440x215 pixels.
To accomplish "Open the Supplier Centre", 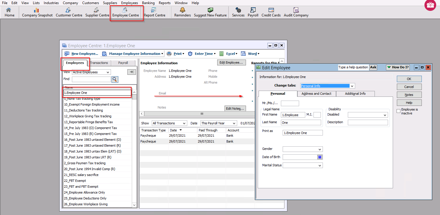I will tap(97, 12).
